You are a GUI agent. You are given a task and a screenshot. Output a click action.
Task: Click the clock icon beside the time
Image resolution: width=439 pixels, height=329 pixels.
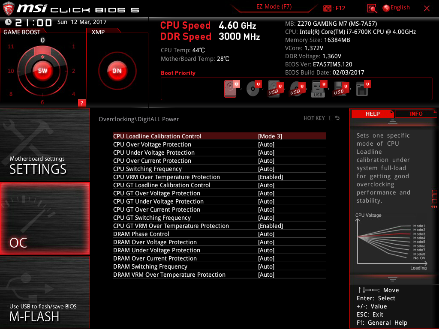[x=9, y=22]
